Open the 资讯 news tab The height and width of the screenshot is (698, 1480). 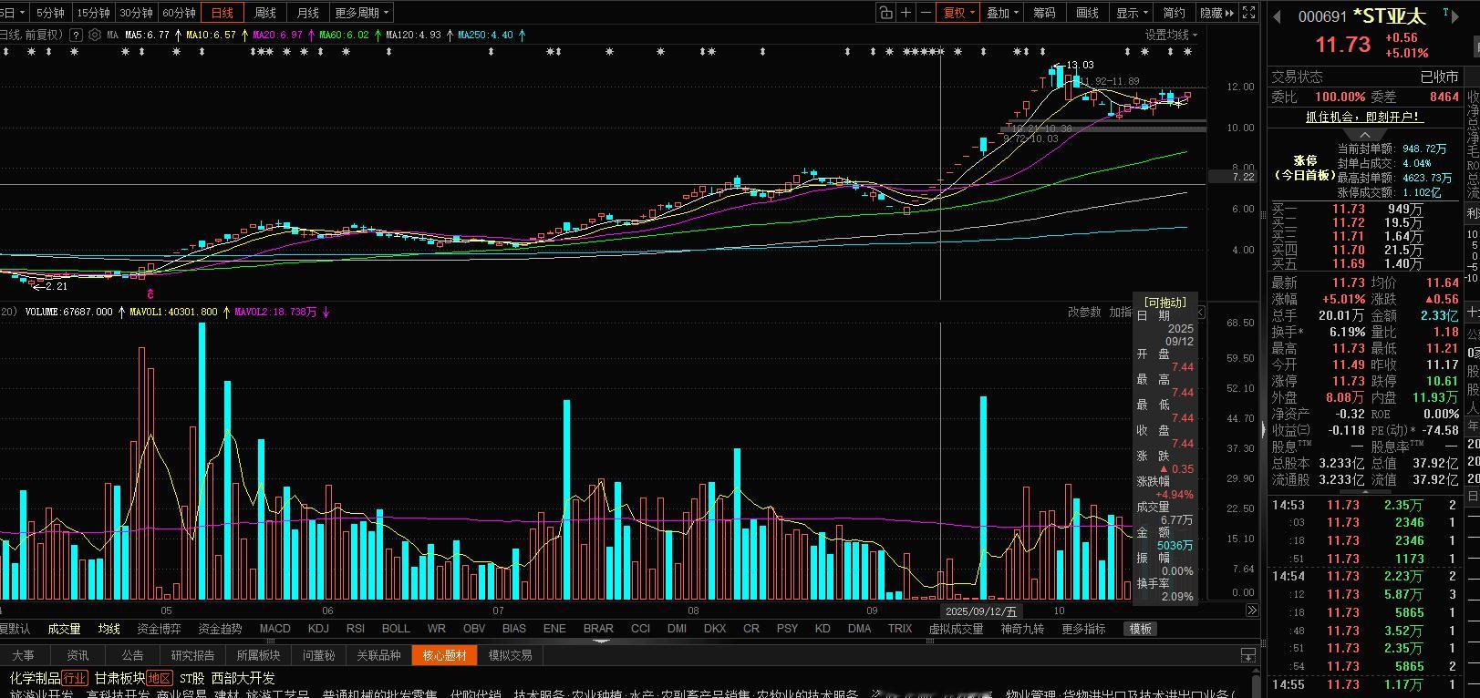pos(78,655)
